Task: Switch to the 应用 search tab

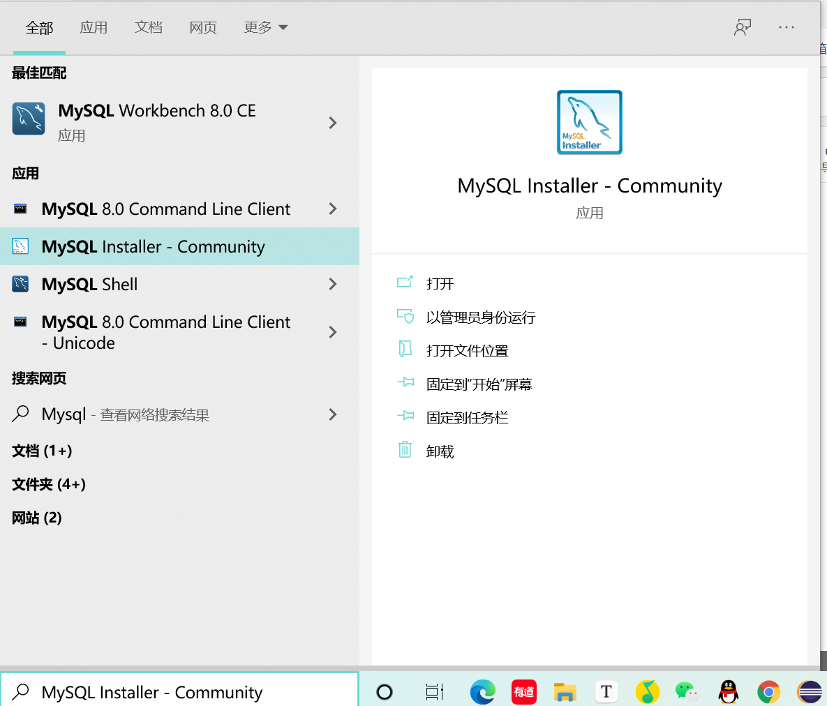Action: click(94, 27)
